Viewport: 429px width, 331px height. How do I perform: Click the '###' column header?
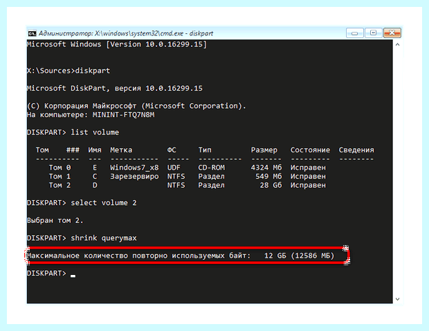(73, 150)
